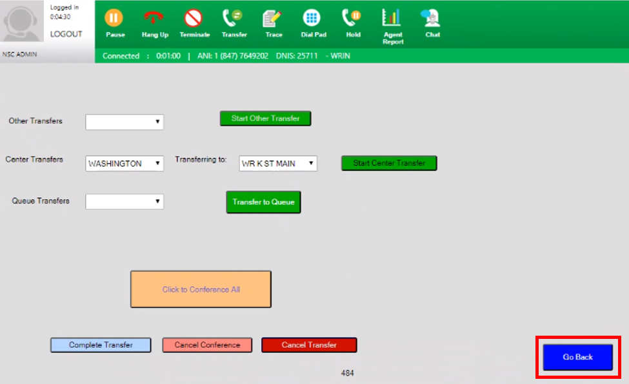Click the Center Transfers label
Viewport: 629px width, 384px height.
point(34,160)
